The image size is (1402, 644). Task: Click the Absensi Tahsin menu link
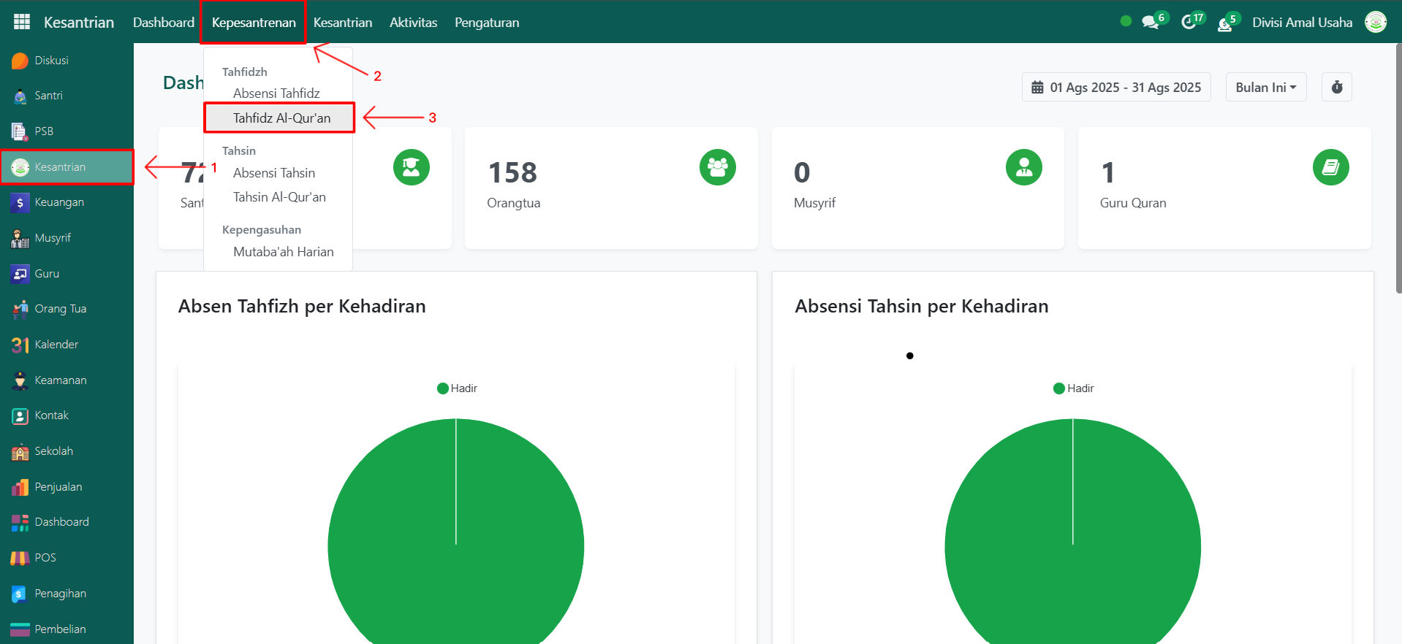(274, 173)
